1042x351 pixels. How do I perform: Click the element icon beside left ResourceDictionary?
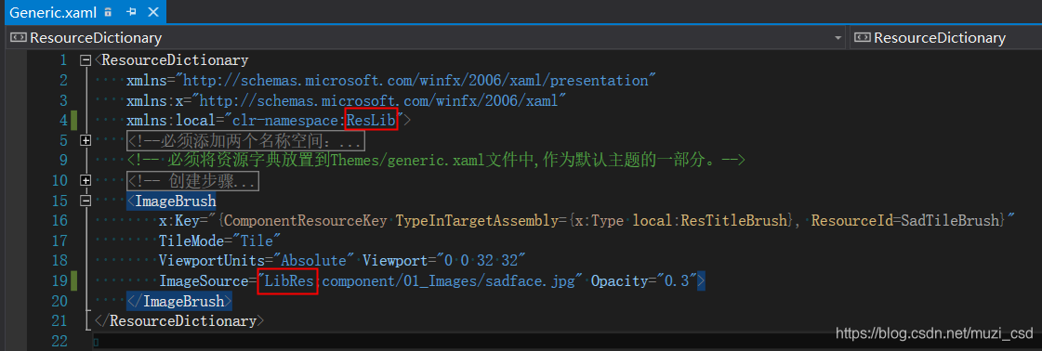coord(19,38)
